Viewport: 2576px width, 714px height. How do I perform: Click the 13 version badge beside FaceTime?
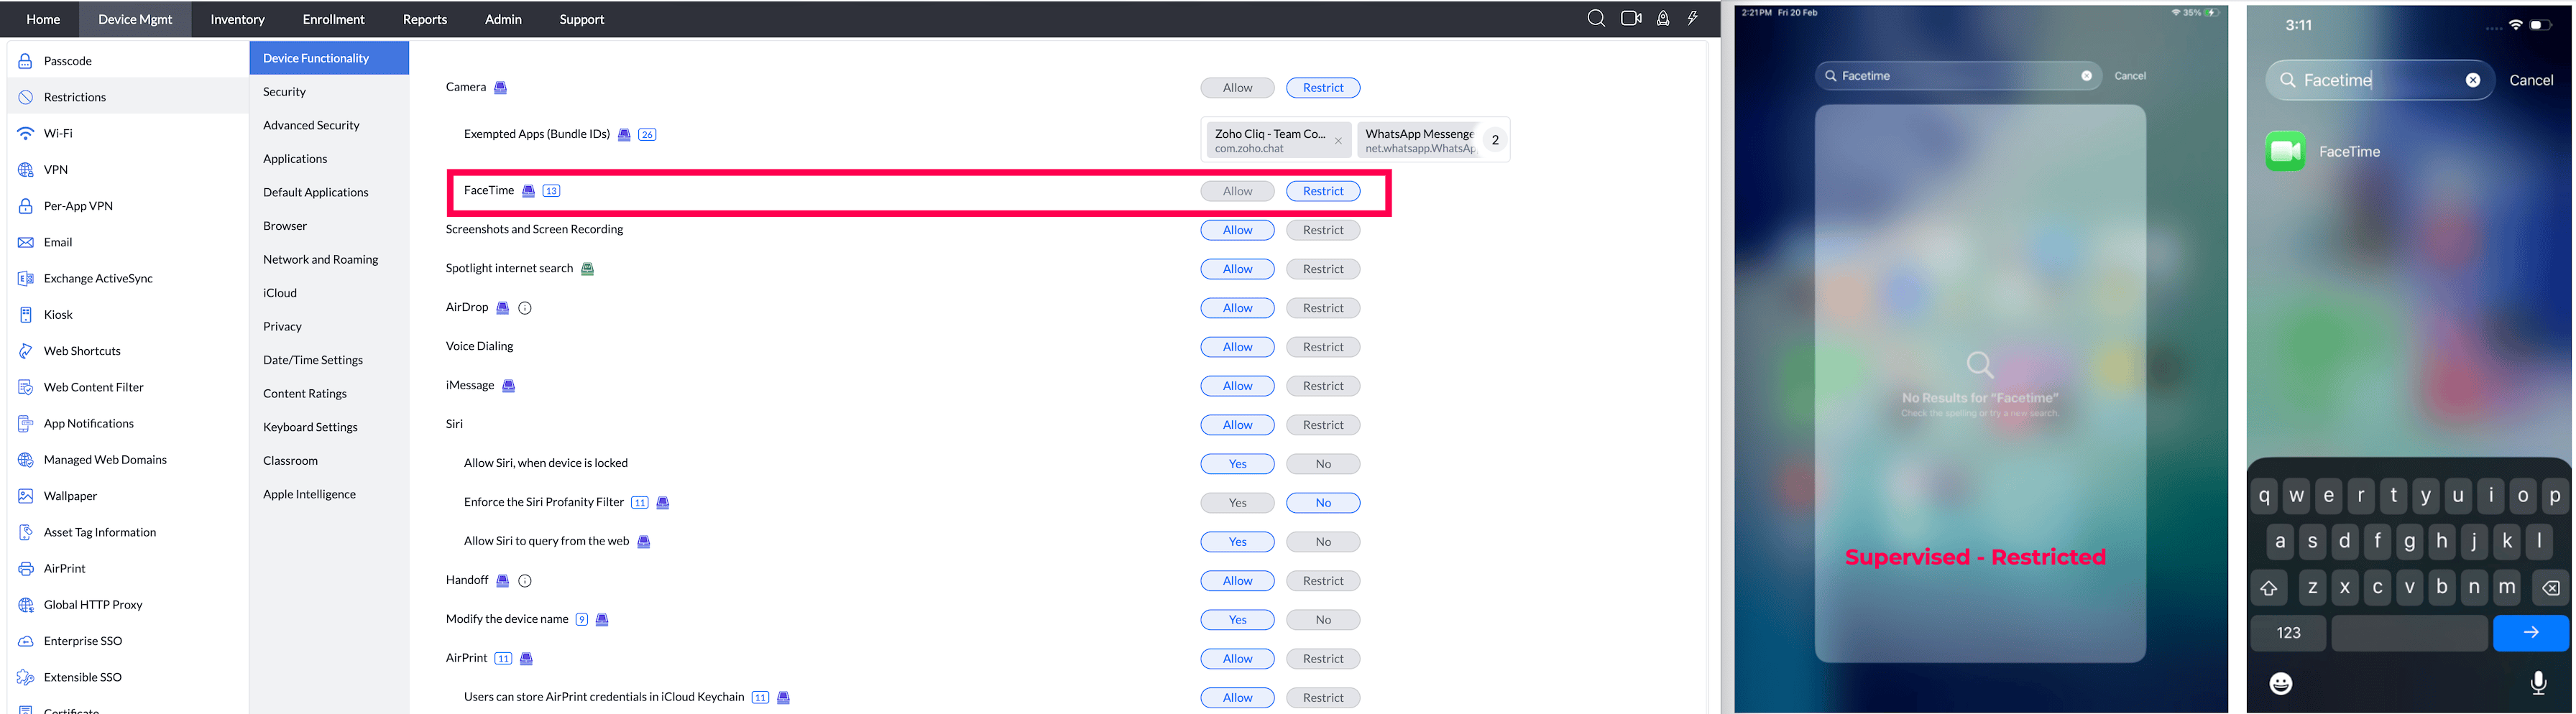[551, 191]
